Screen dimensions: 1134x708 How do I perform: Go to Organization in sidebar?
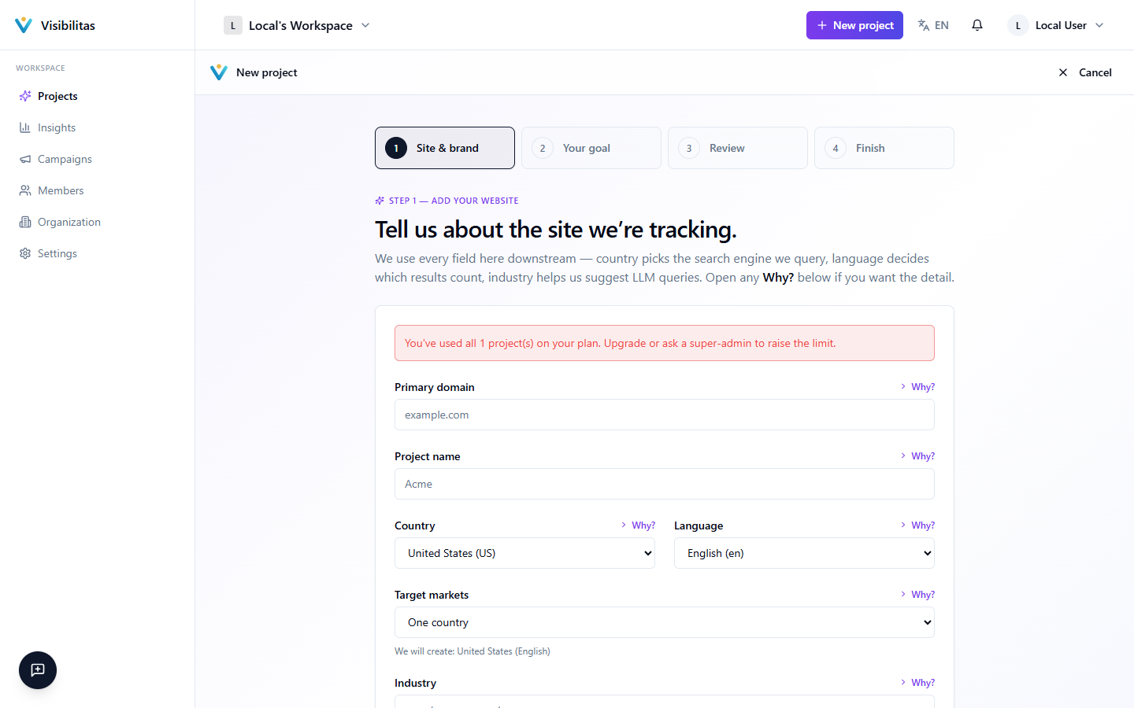98,222
